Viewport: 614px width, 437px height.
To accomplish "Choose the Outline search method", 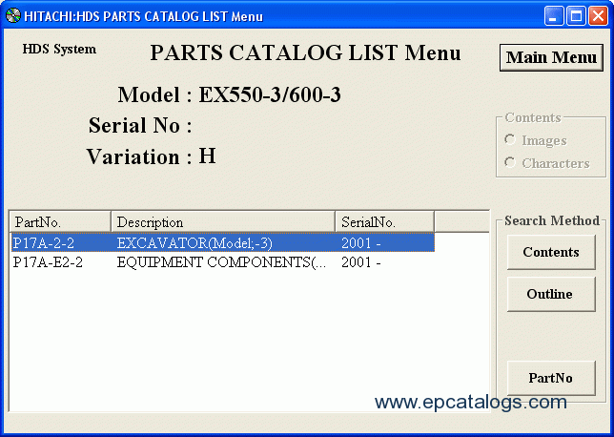I will click(551, 294).
